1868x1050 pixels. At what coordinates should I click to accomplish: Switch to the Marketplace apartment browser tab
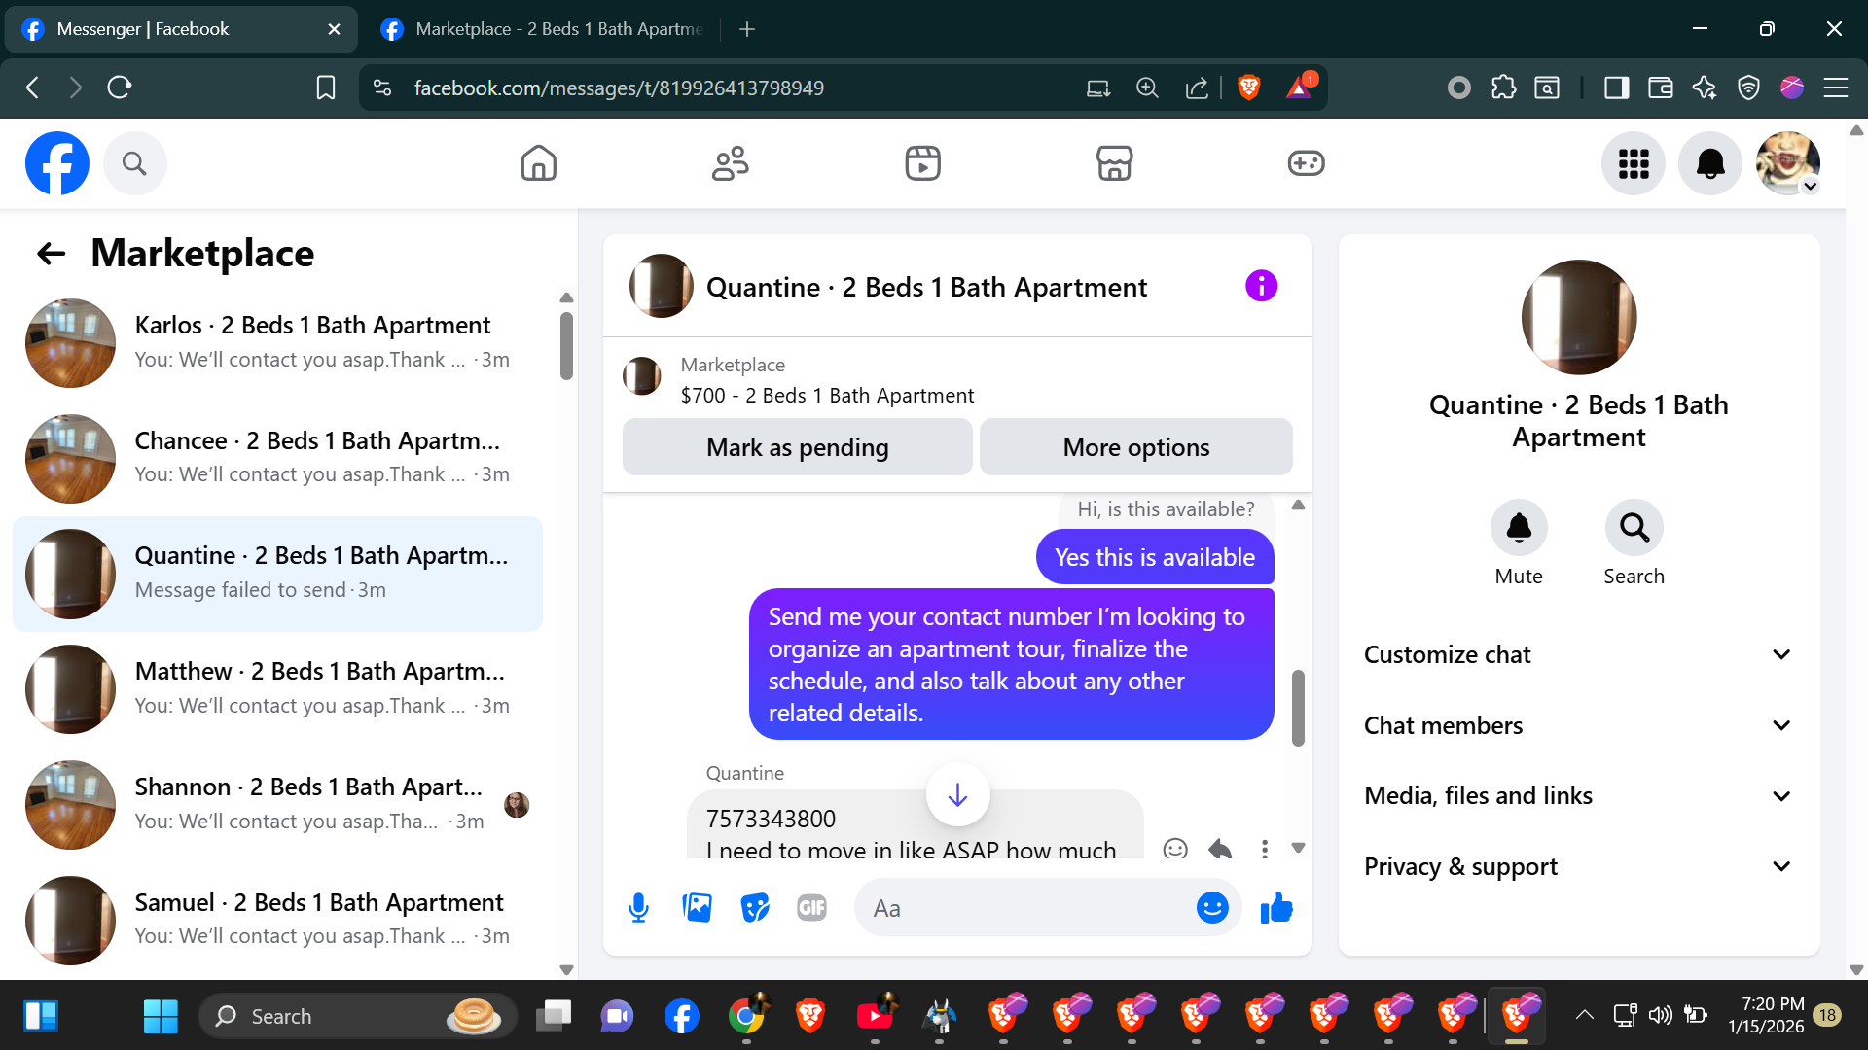(545, 29)
